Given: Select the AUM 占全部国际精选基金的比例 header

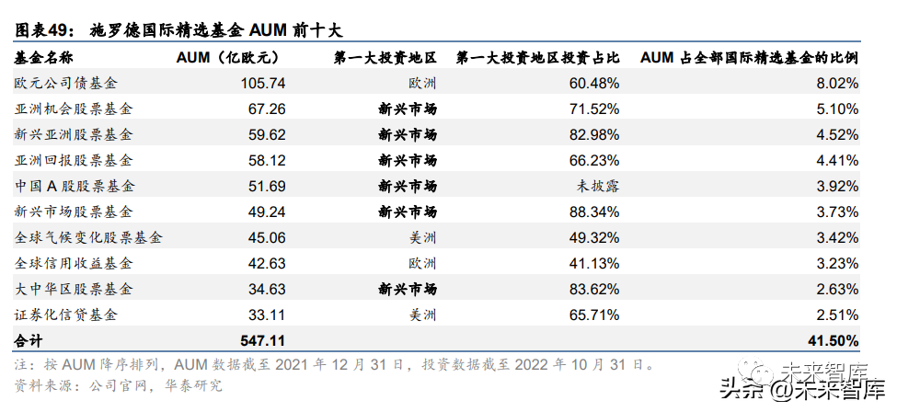Looking at the screenshot, I should click(750, 57).
